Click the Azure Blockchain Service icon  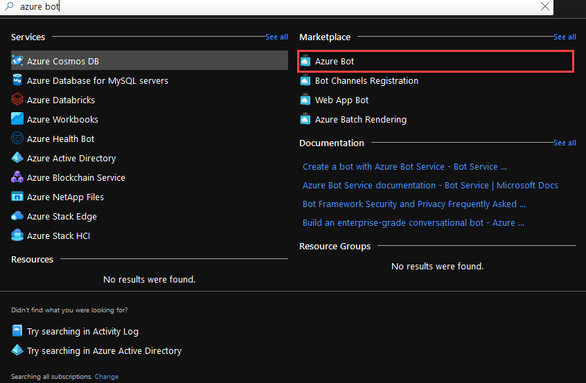click(17, 177)
